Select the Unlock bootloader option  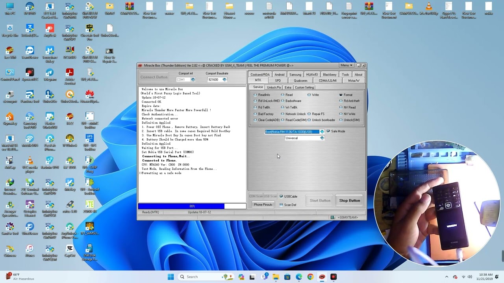[321, 120]
